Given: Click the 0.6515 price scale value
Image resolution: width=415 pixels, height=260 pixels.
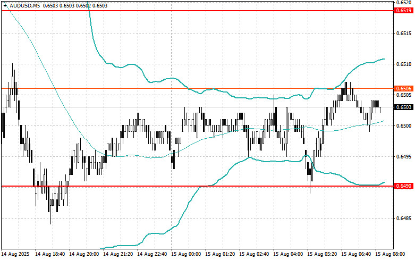Looking at the screenshot, I should click(x=404, y=33).
